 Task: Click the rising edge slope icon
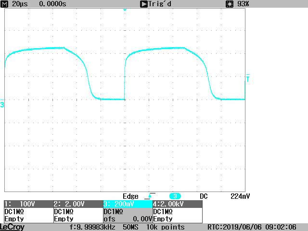coord(150,196)
